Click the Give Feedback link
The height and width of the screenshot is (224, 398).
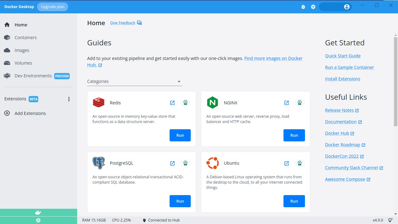pyautogui.click(x=123, y=23)
